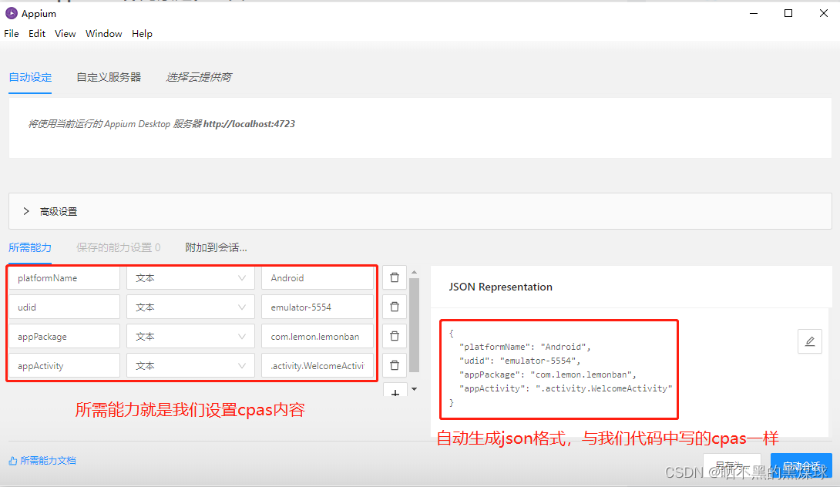Click the capabilities scrollbar down arrow
Image resolution: width=840 pixels, height=487 pixels.
(x=414, y=389)
